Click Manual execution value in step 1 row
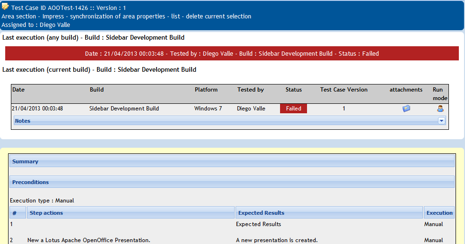This screenshot has height=244, width=465. [434, 224]
